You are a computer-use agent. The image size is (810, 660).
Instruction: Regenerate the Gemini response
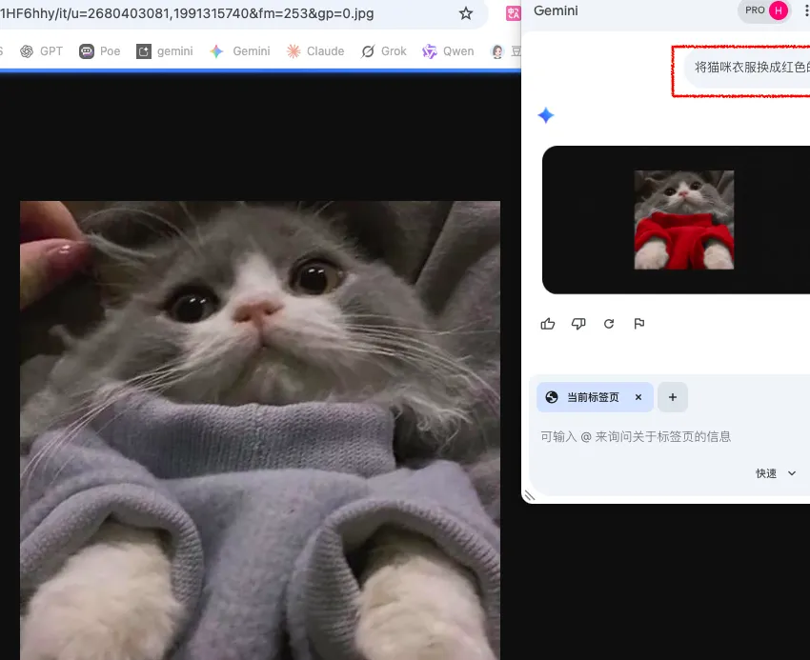click(609, 324)
